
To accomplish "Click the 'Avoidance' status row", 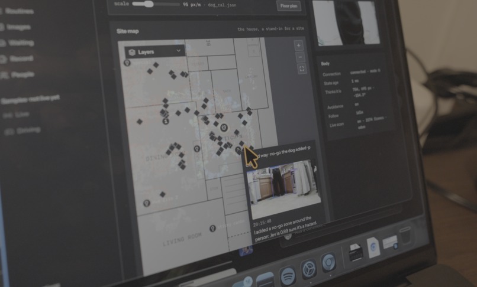I will [x=343, y=106].
